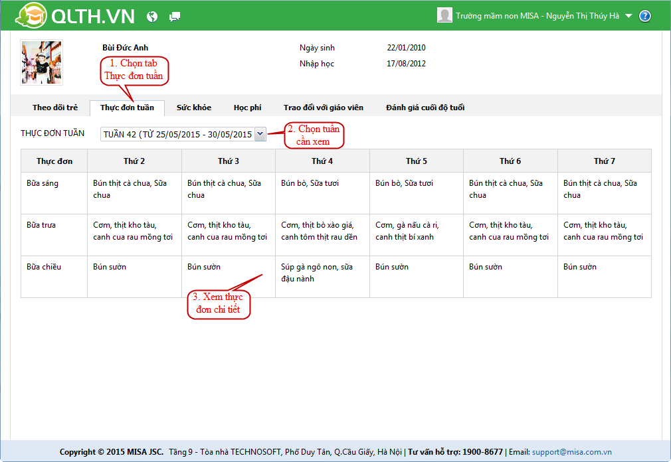Click the QLTH.VN graduation cap logo
Screen dimensions: 671x462
[x=31, y=15]
